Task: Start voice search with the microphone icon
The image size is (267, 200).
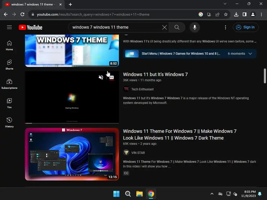Action: click(195, 27)
